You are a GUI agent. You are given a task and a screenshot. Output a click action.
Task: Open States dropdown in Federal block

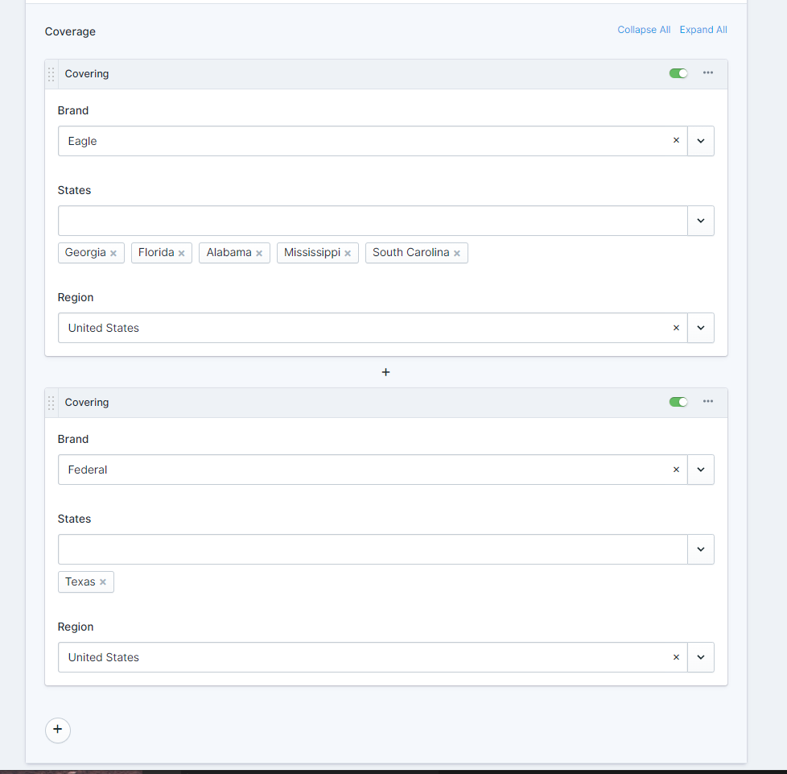(701, 549)
